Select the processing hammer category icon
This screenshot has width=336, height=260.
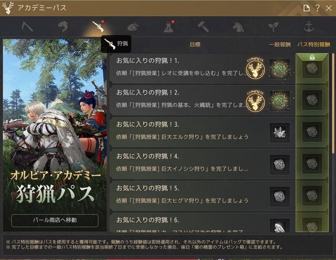point(203,27)
